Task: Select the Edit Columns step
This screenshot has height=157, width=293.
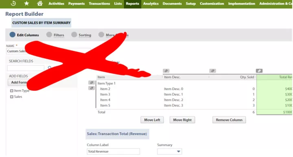Action: pyautogui.click(x=24, y=35)
